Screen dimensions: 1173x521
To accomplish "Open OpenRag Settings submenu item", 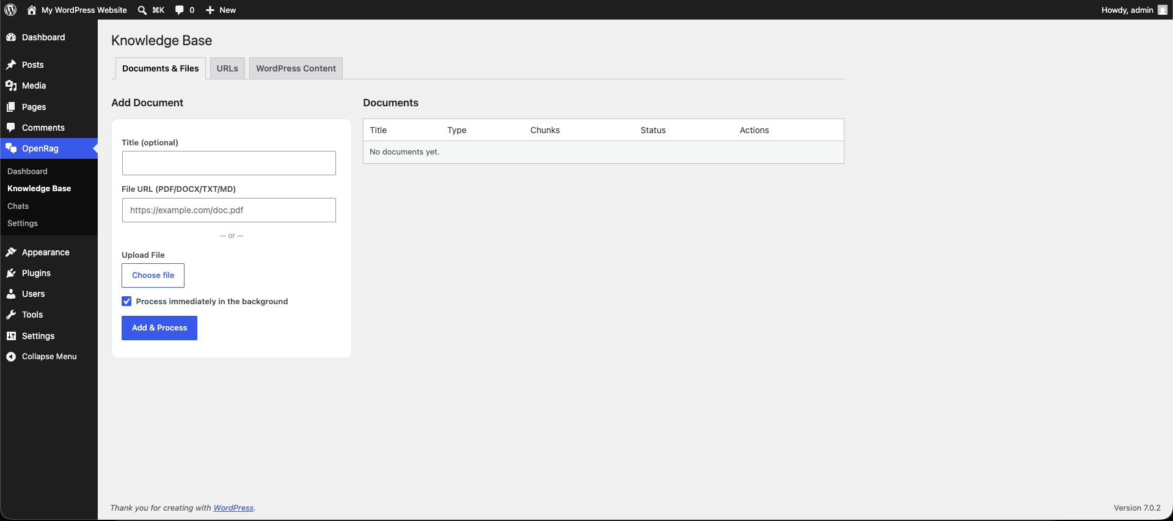I will point(23,224).
